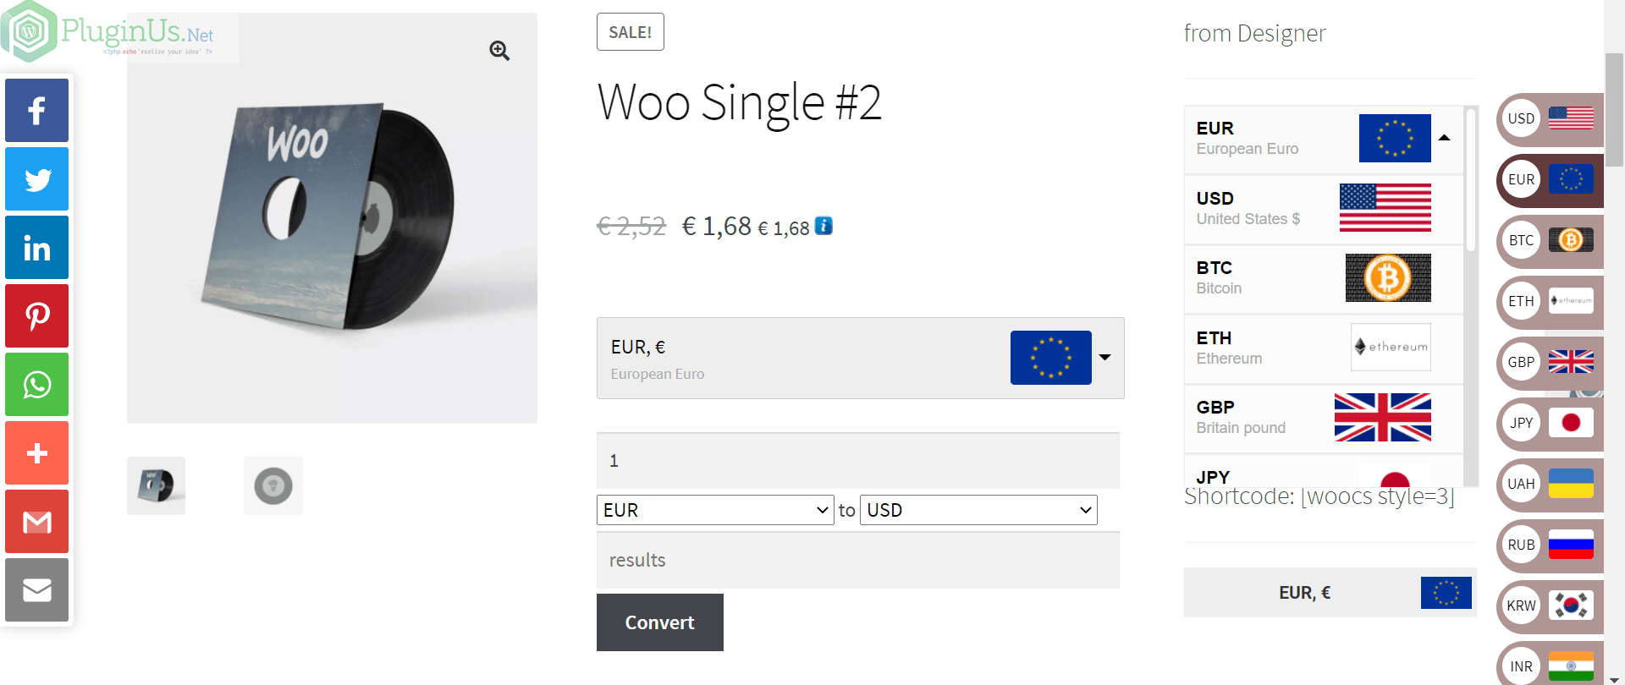Image resolution: width=1625 pixels, height=685 pixels.
Task: Switch currency to USD in side panel
Action: (1551, 119)
